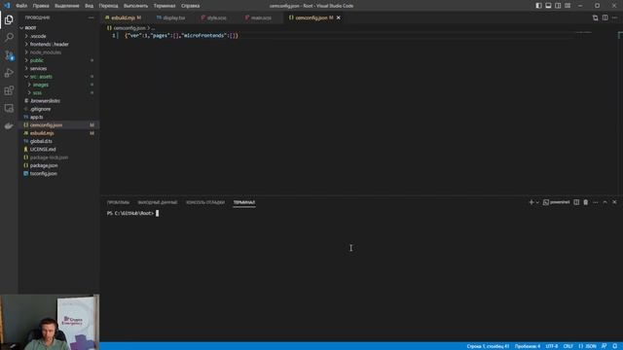The image size is (623, 350).
Task: Click the cursor position status bar item
Action: click(488, 346)
